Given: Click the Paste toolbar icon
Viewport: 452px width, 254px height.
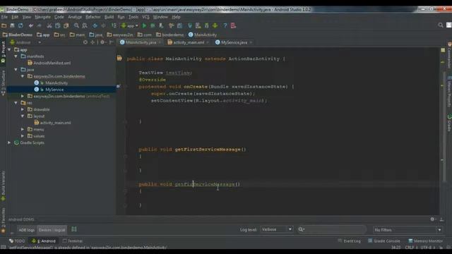Looking at the screenshot, I should coord(66,25).
